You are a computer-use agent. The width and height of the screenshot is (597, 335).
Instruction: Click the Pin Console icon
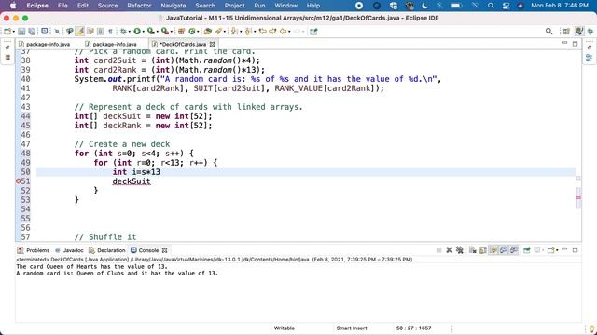coord(526,250)
